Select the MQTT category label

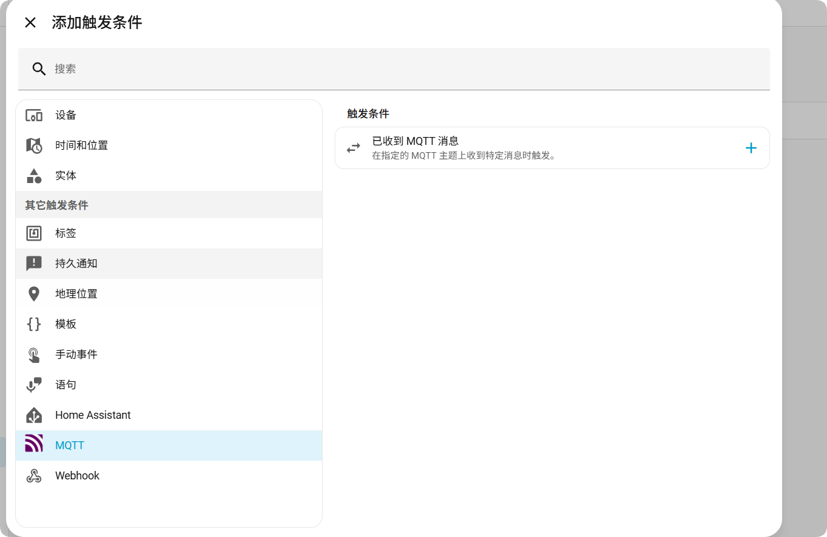point(70,445)
